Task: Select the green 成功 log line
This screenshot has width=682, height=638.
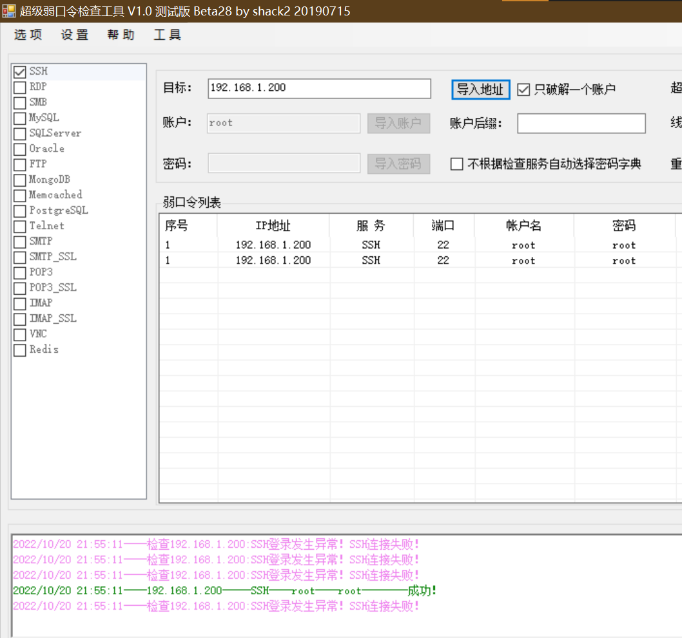Action: pos(224,590)
